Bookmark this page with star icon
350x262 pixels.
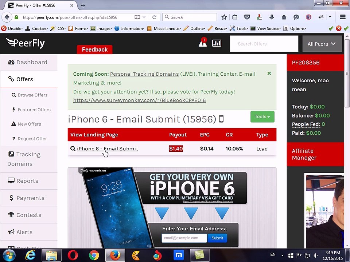click(x=224, y=17)
